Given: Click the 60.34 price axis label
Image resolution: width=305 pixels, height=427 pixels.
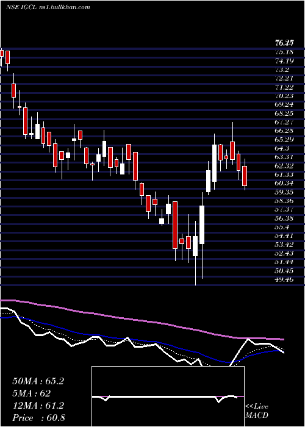Looking at the screenshot, I should (284, 184).
